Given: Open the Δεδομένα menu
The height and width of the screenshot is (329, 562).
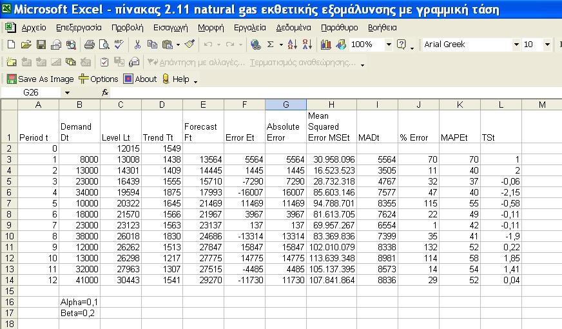Looking at the screenshot, I should 293,28.
